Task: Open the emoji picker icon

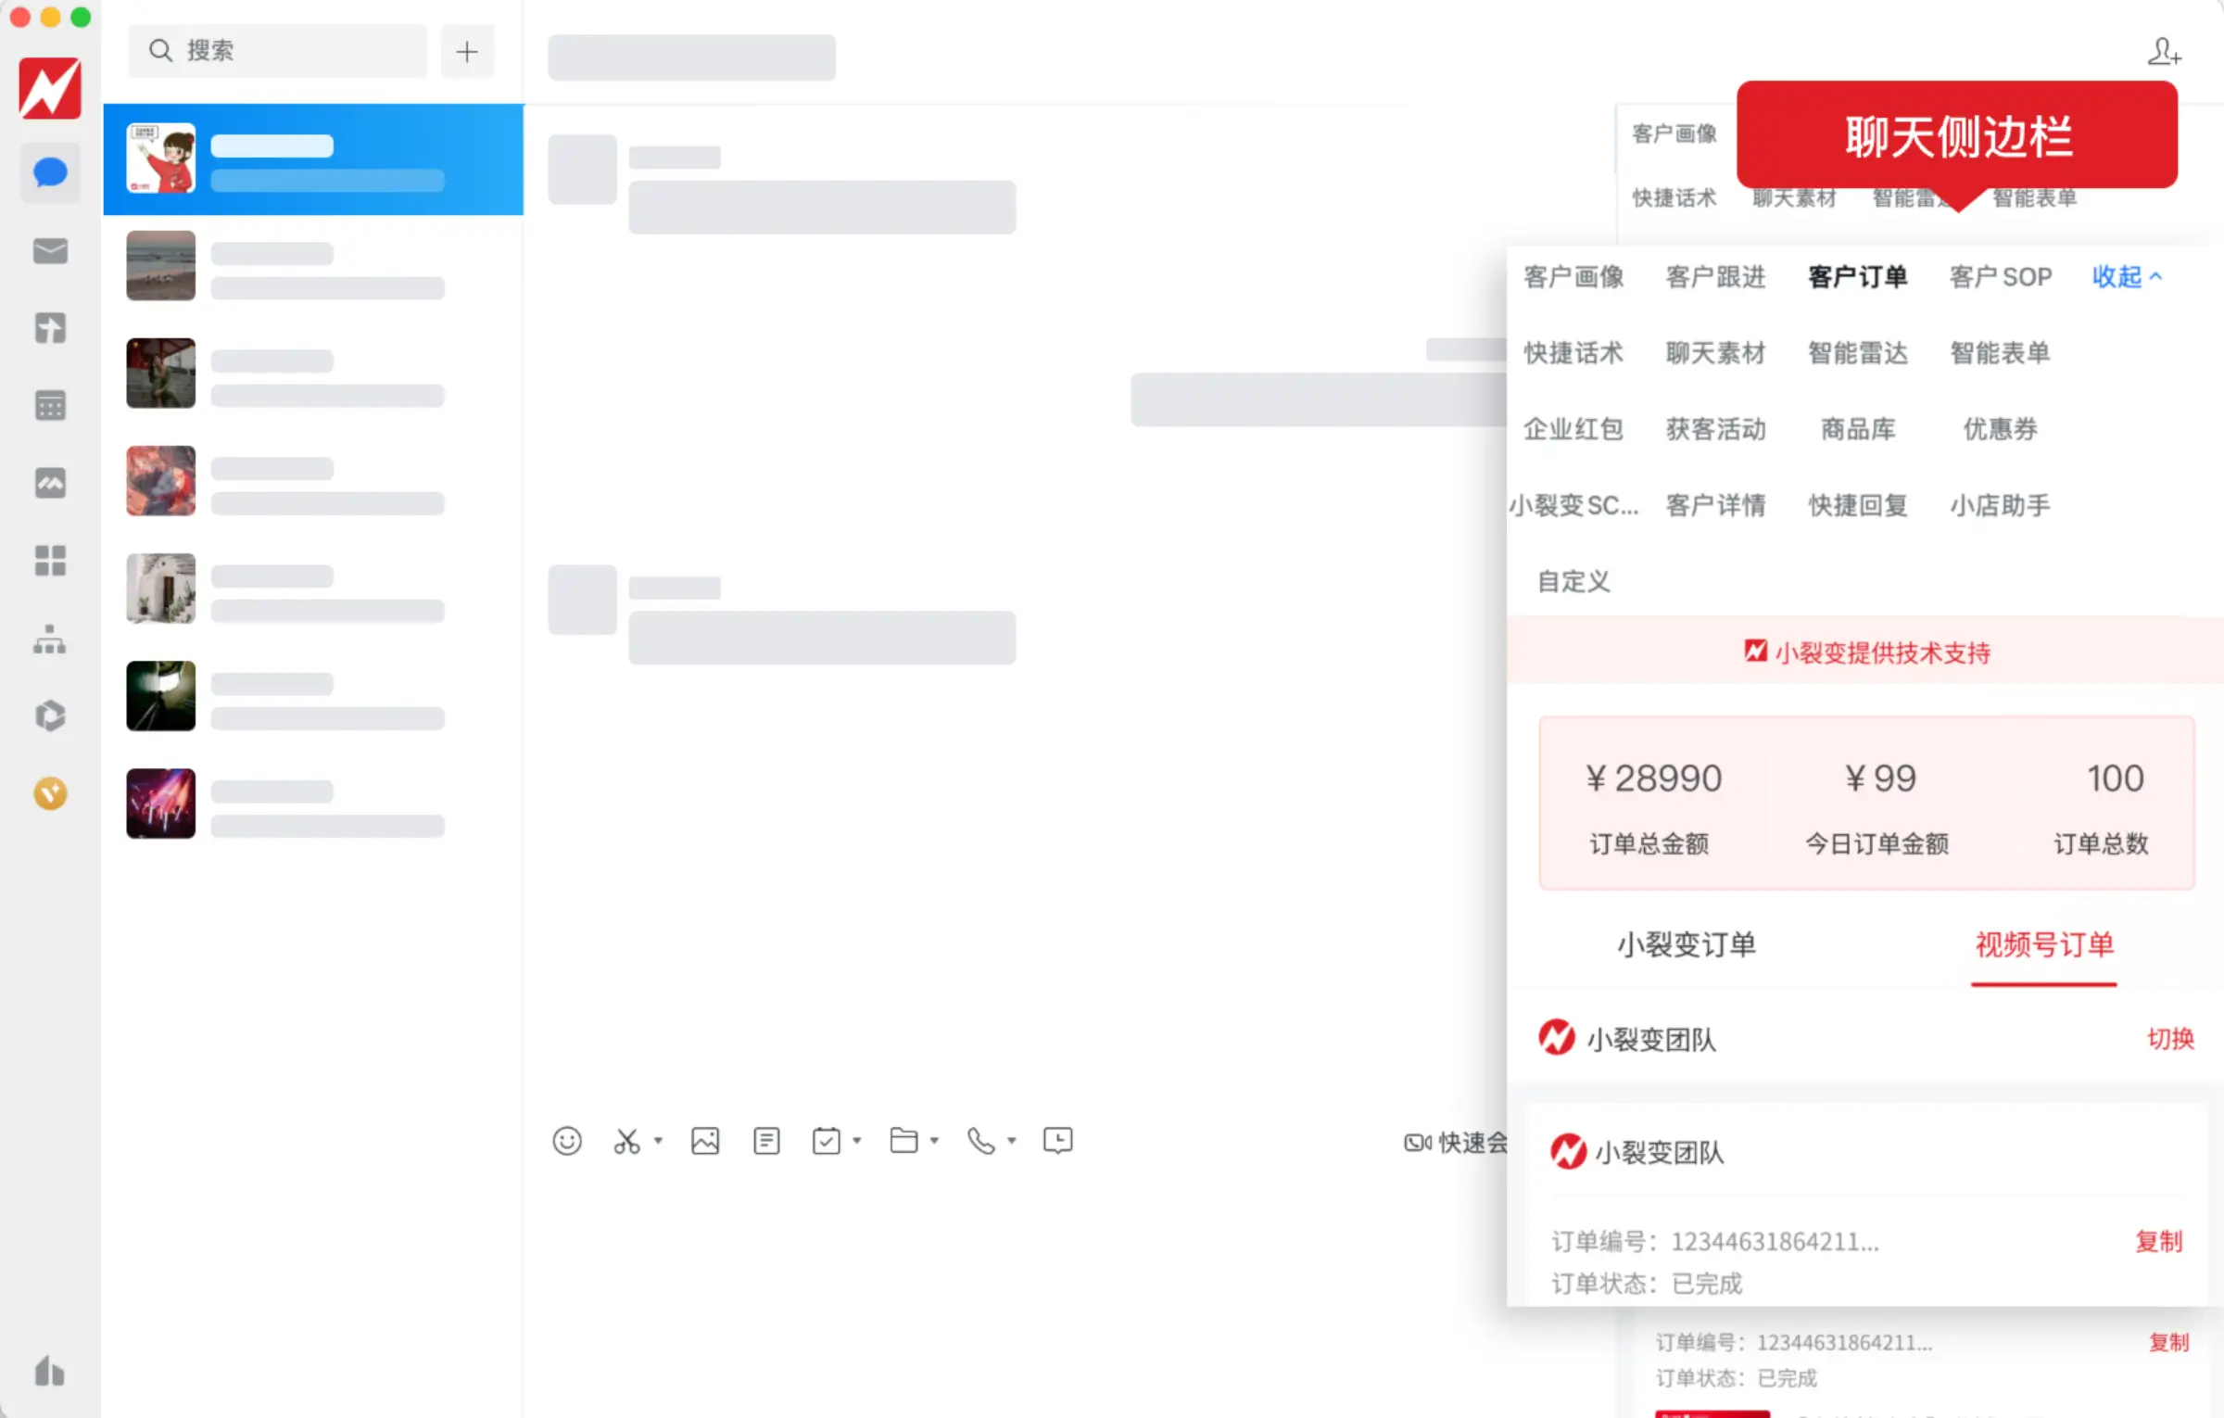Action: 567,1141
